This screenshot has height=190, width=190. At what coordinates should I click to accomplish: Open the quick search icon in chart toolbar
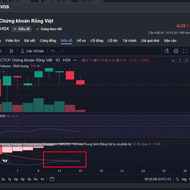tap(167, 51)
